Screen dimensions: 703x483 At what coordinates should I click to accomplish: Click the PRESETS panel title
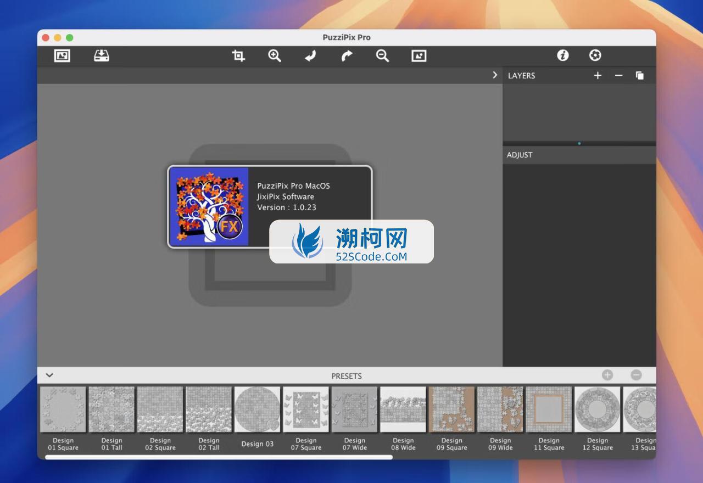click(347, 376)
